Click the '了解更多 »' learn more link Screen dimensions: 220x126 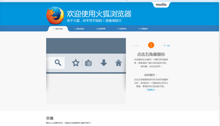click(x=151, y=90)
